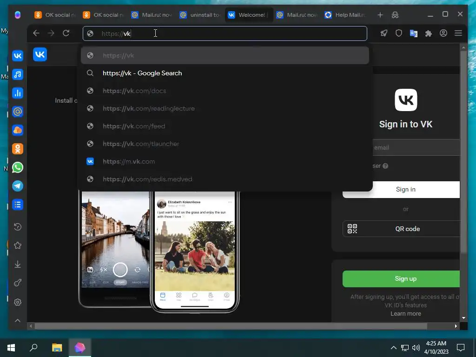Open the list notes sidebar icon

(18, 205)
